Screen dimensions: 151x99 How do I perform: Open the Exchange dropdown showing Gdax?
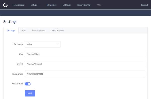43,44
